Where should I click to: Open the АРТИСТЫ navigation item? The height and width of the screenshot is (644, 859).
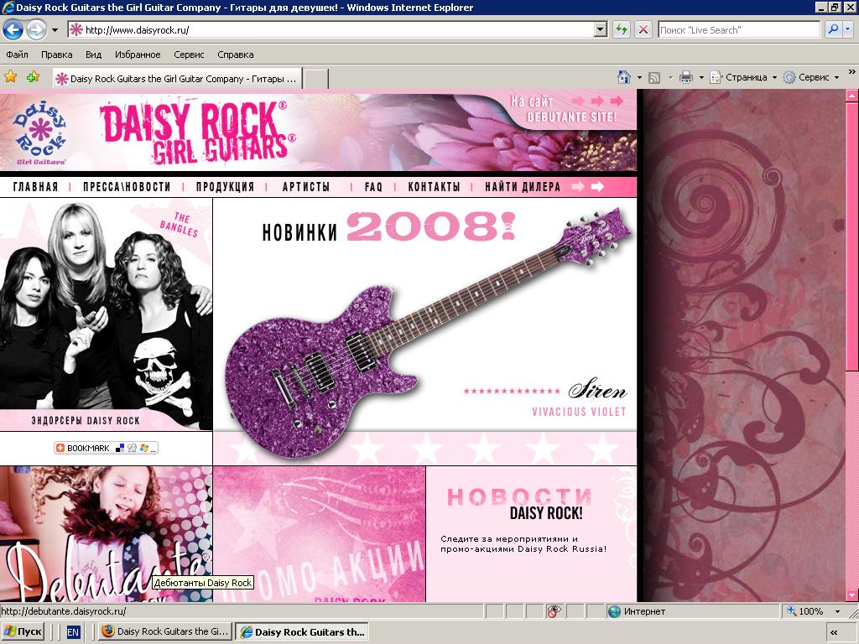pos(306,187)
